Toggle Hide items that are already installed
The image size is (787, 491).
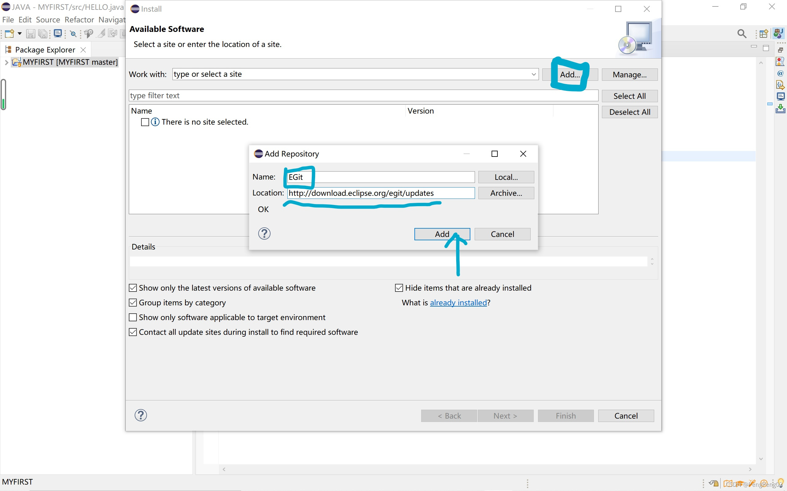[x=399, y=288]
